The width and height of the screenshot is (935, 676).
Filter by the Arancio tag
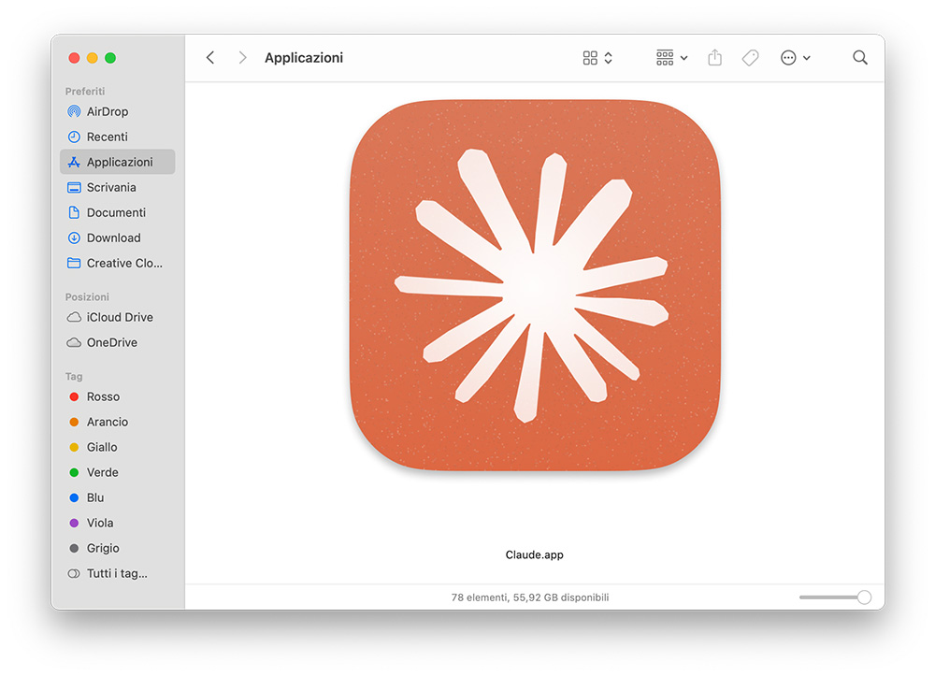click(x=118, y=422)
